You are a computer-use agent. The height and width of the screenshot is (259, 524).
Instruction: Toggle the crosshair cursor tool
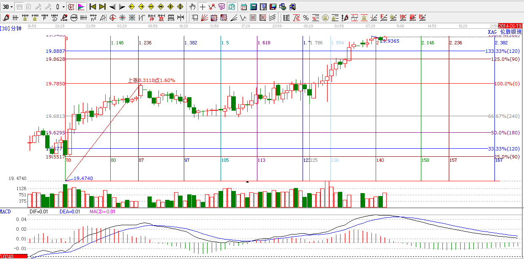(x=202, y=7)
